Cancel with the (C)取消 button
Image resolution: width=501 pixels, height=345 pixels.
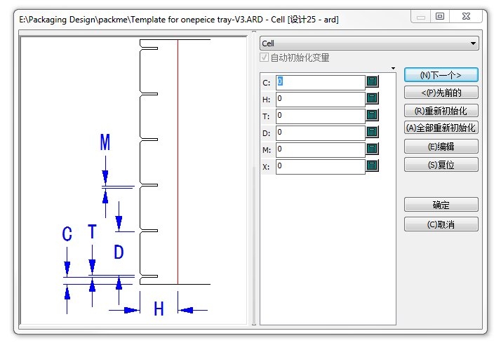[441, 224]
